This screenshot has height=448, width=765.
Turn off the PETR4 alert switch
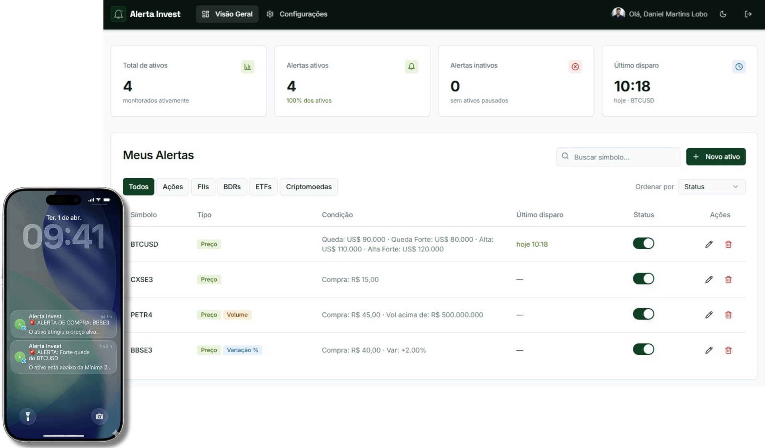point(643,314)
